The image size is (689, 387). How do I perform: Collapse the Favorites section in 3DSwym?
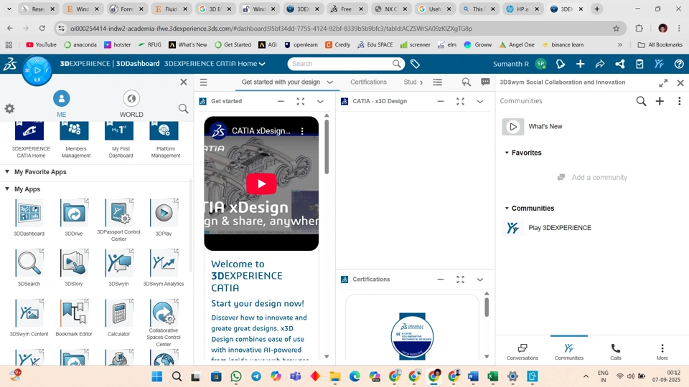[x=507, y=153]
